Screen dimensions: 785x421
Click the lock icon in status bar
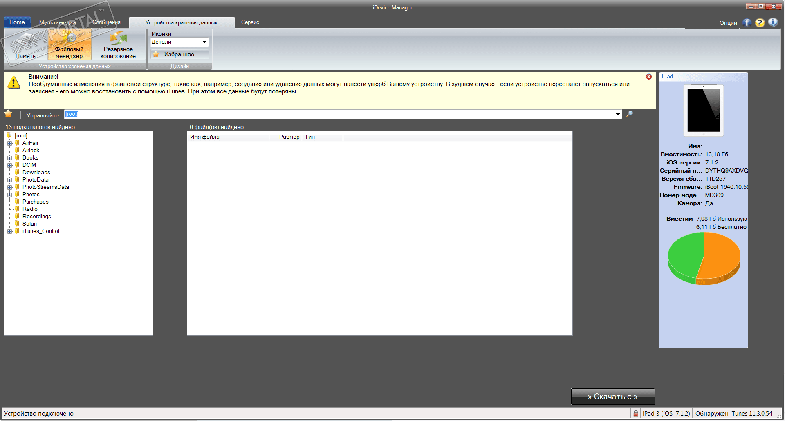636,413
